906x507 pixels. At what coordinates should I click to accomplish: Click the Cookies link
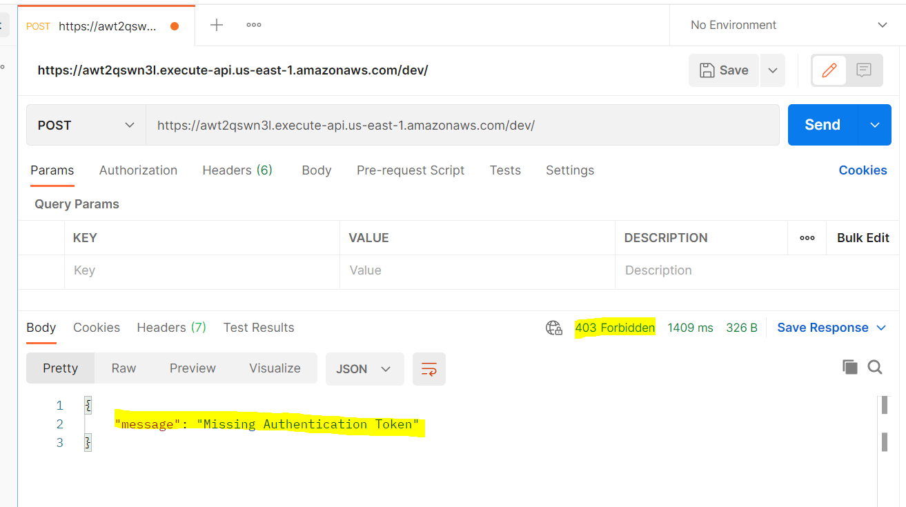(863, 170)
